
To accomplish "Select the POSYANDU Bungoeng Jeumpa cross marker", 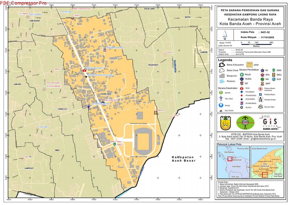I will pyautogui.click(x=86, y=77).
